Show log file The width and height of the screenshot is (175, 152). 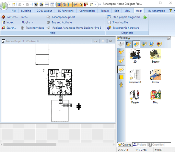[x=117, y=23]
